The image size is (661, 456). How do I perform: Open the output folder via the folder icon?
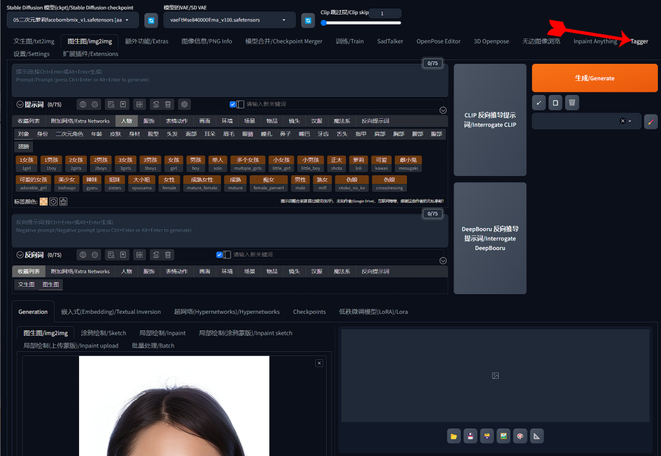pyautogui.click(x=454, y=436)
